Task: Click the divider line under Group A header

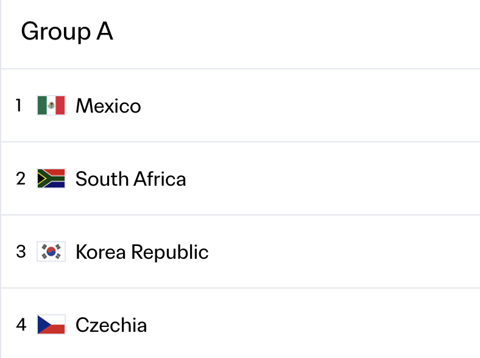Action: (x=241, y=69)
